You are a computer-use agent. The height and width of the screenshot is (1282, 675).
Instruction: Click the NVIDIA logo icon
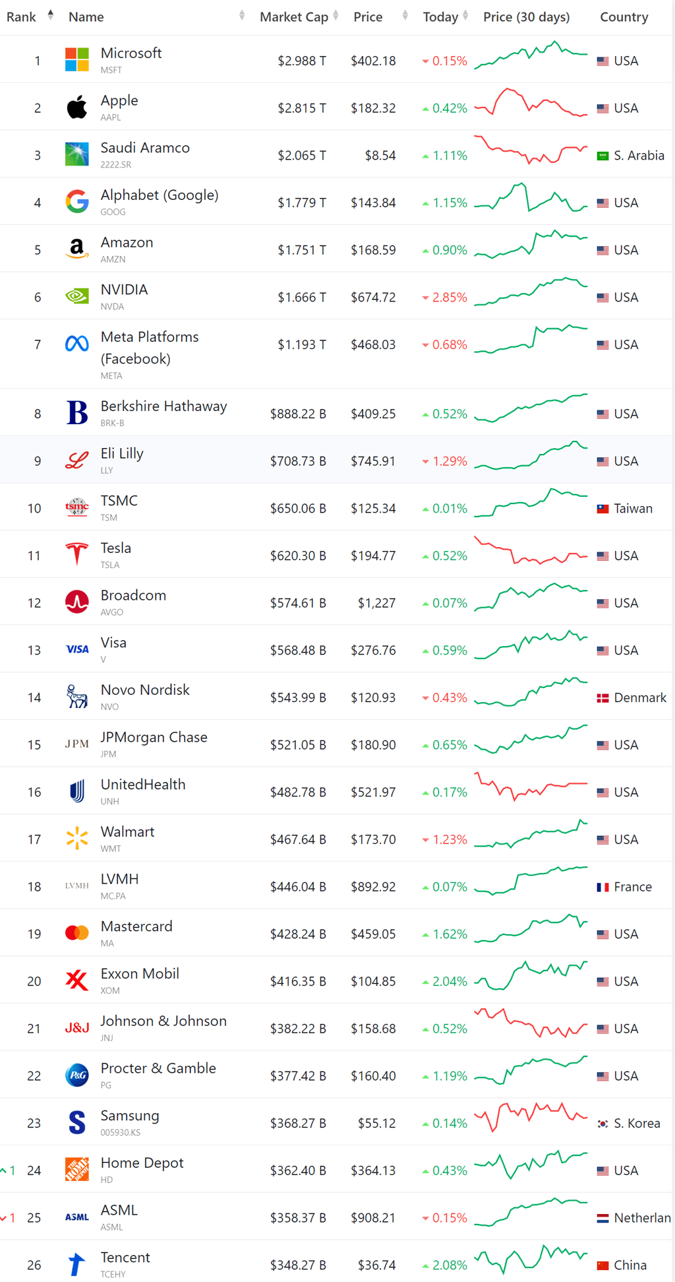[77, 296]
